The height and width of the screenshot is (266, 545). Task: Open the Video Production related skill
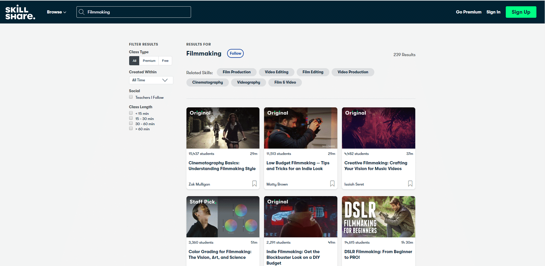[x=353, y=72]
